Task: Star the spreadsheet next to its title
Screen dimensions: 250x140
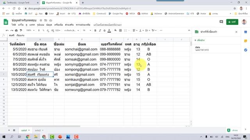Action: tap(41, 20)
